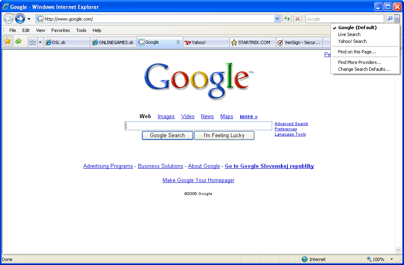Open the View menu
This screenshot has width=404, height=265.
(40, 30)
